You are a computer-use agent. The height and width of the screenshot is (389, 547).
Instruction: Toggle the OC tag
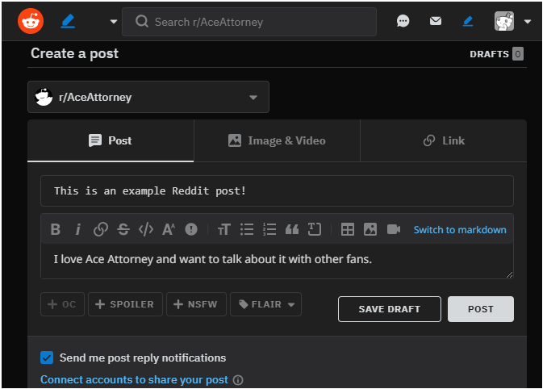tap(62, 304)
